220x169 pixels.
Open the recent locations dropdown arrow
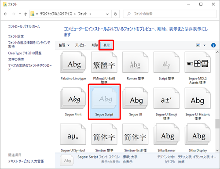pos(20,14)
